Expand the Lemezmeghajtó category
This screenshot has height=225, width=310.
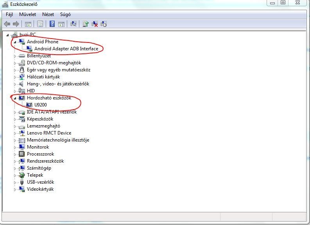pyautogui.click(x=15, y=126)
